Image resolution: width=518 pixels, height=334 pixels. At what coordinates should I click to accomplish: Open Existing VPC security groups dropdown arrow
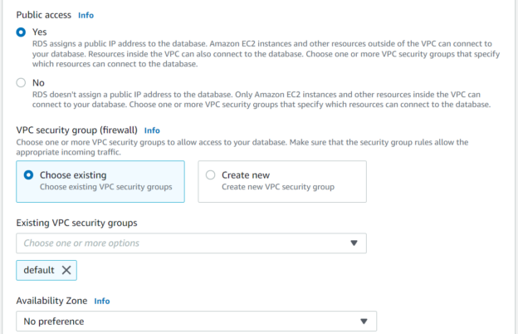tap(354, 243)
